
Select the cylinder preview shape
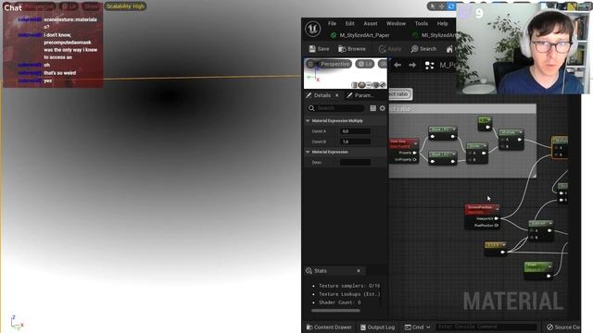click(354, 85)
